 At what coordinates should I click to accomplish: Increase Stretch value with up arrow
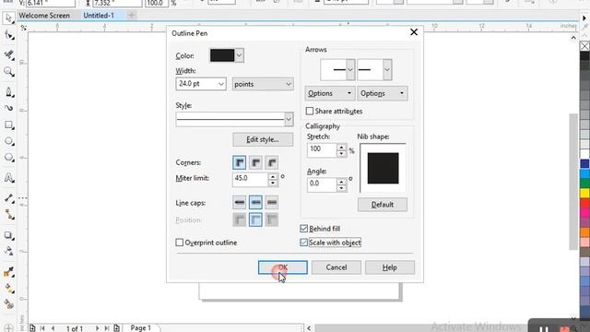click(341, 147)
